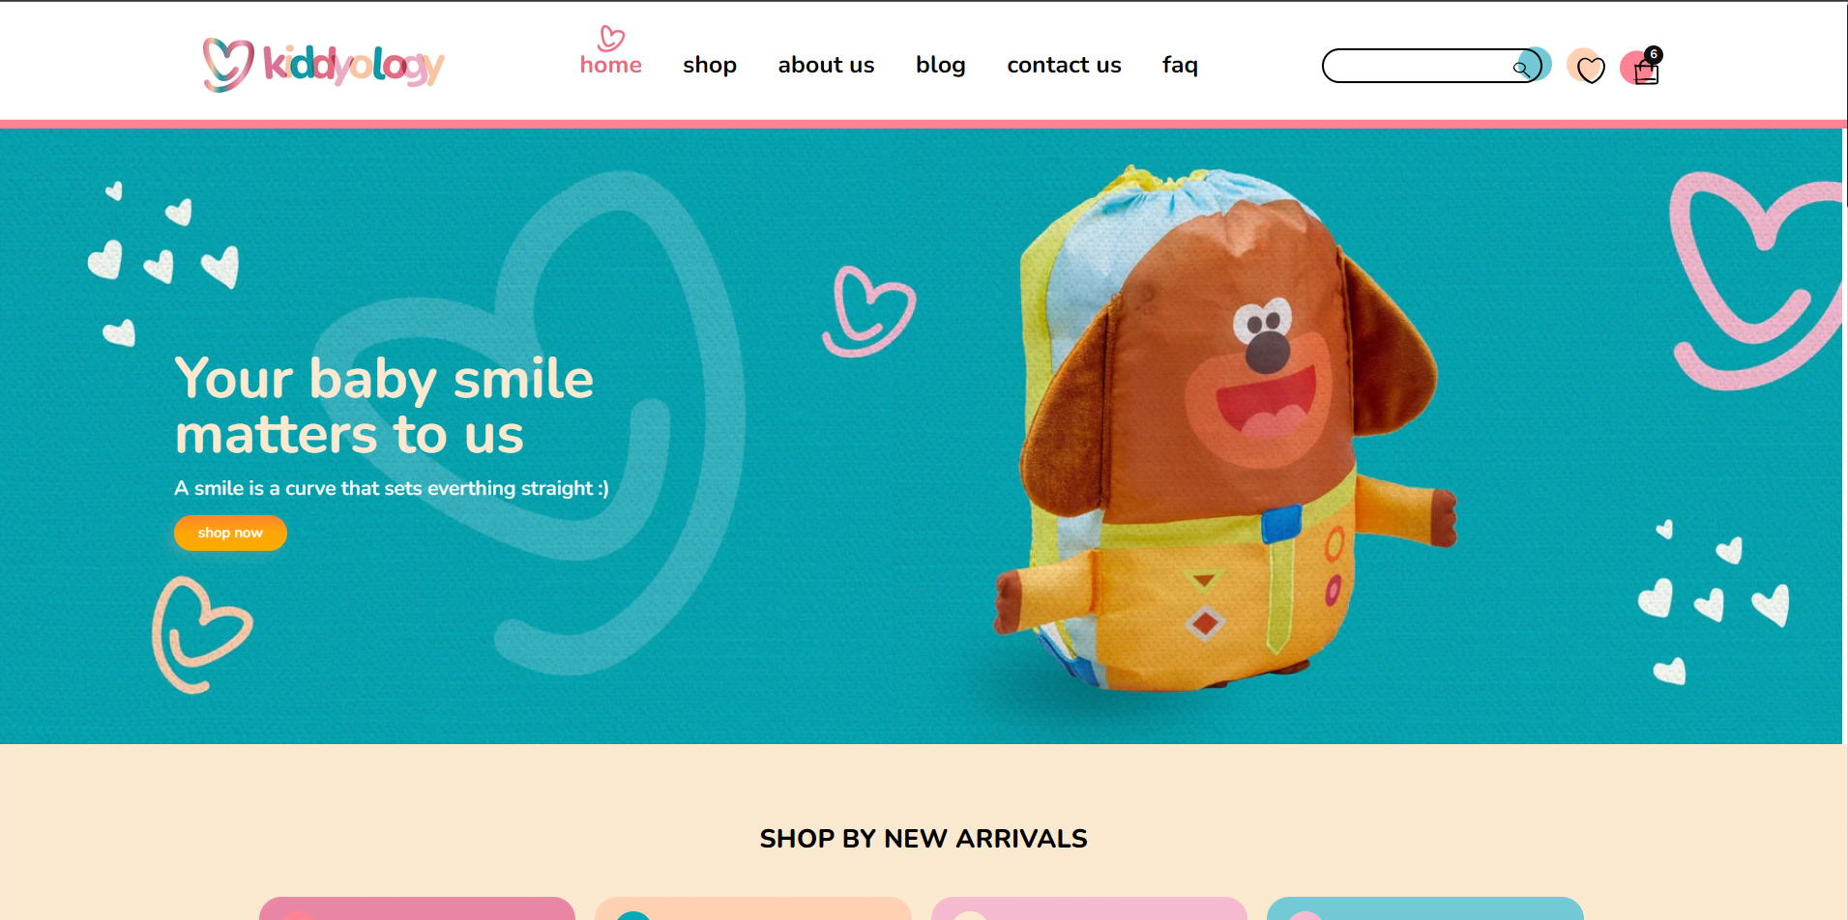Open the wishlist heart icon
The height and width of the screenshot is (920, 1848).
[x=1590, y=70]
